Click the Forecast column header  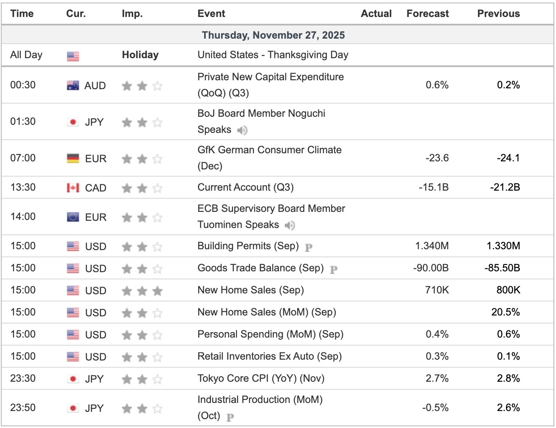[x=427, y=14]
